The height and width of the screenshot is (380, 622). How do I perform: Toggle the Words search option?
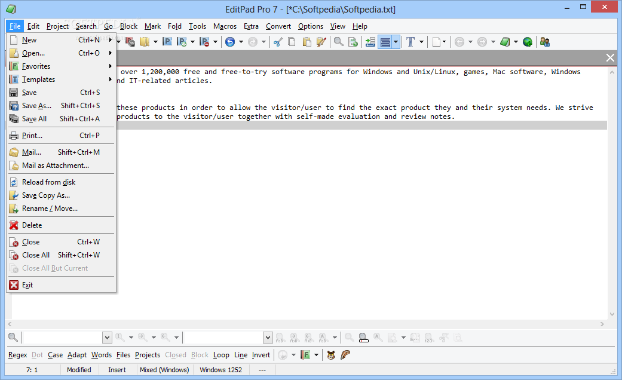click(x=102, y=355)
